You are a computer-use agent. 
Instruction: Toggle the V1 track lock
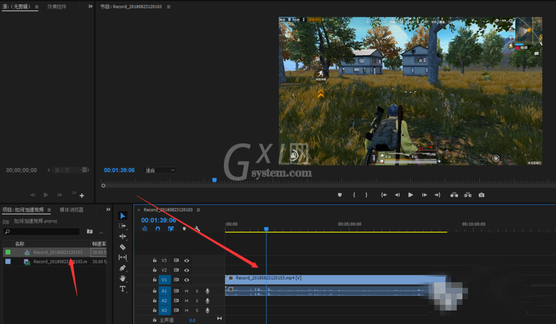(x=155, y=279)
